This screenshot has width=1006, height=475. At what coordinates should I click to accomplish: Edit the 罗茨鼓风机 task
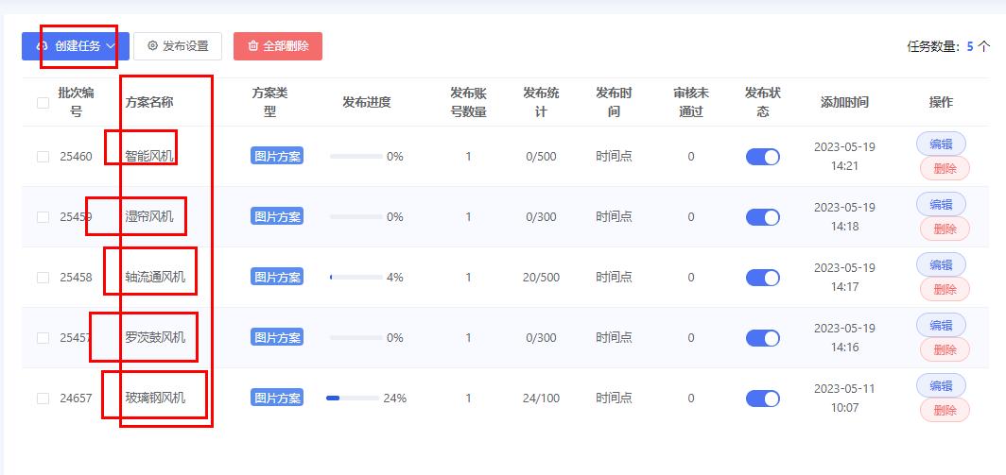(x=941, y=325)
